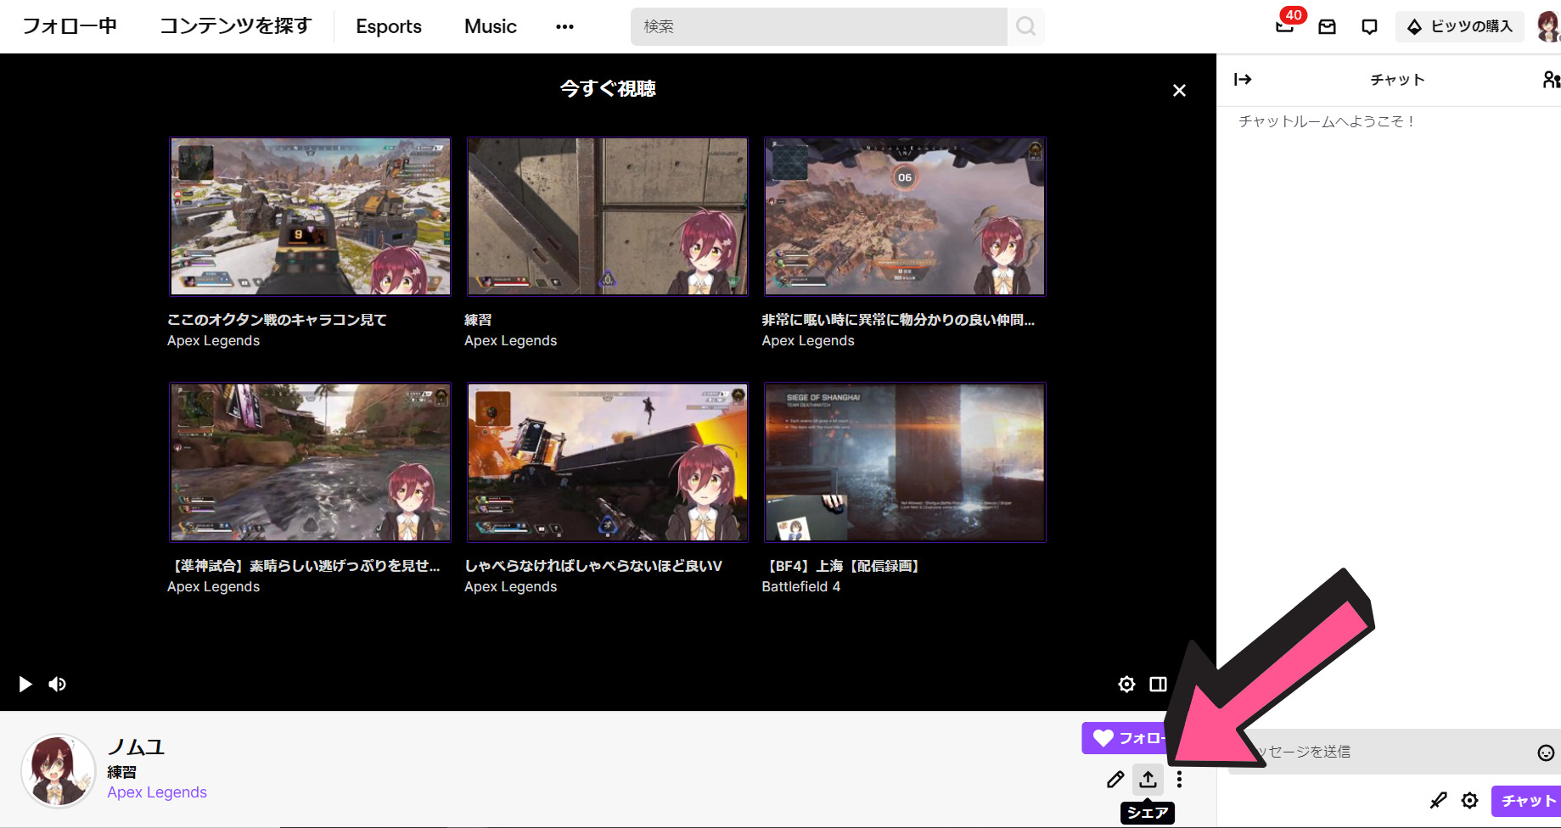The width and height of the screenshot is (1561, 828).
Task: Open the chat community users list icon
Action: pos(1552,79)
